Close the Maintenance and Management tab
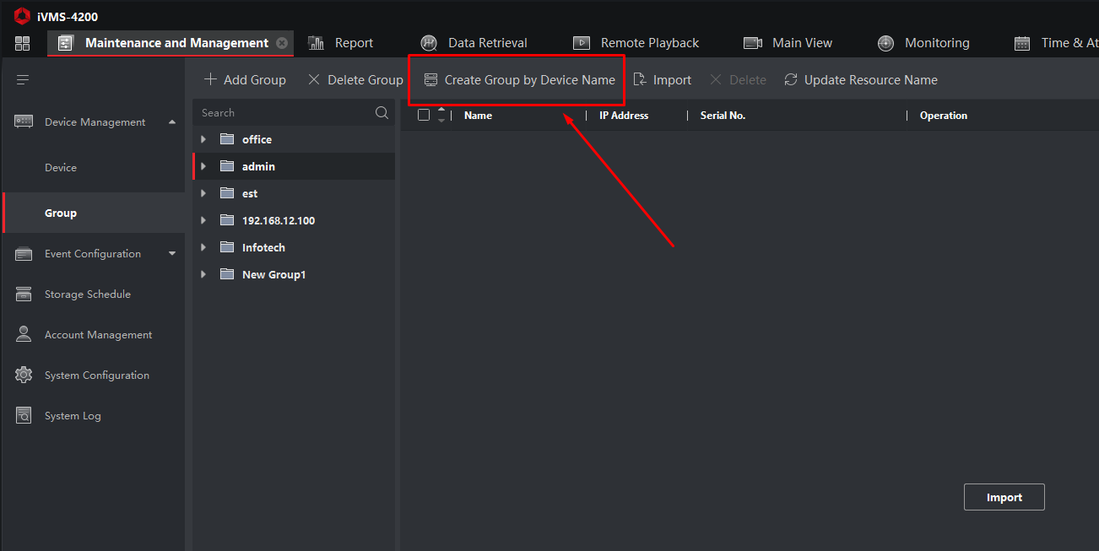Screen dimensions: 1099x551 point(282,43)
